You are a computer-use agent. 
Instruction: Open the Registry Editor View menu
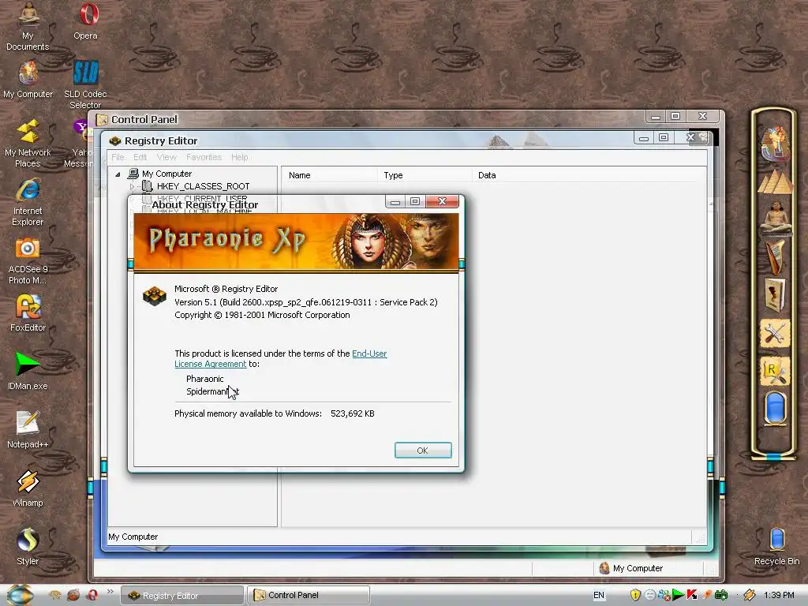tap(166, 157)
